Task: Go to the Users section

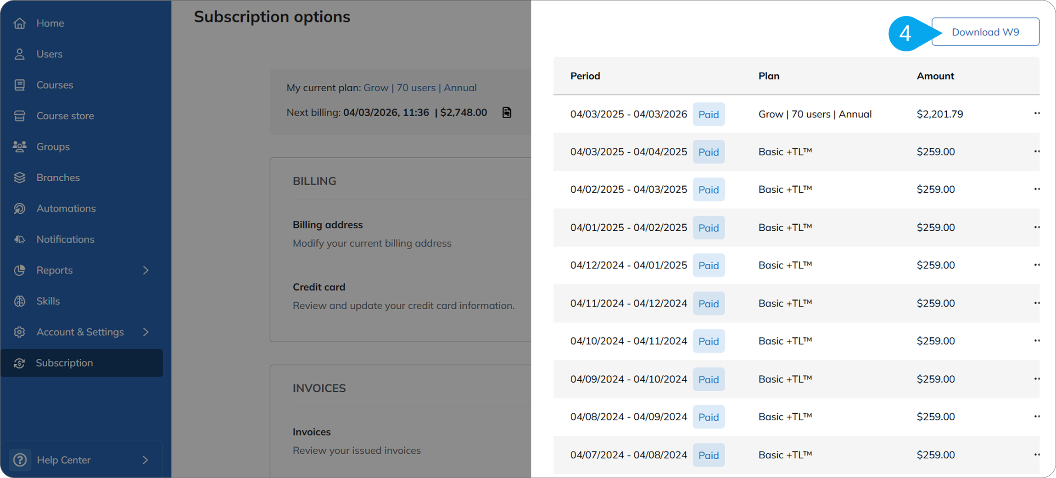Action: (x=50, y=54)
